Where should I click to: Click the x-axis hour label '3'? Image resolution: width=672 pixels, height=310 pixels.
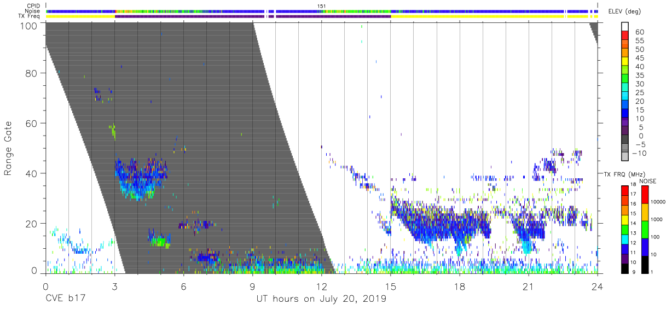pos(114,286)
